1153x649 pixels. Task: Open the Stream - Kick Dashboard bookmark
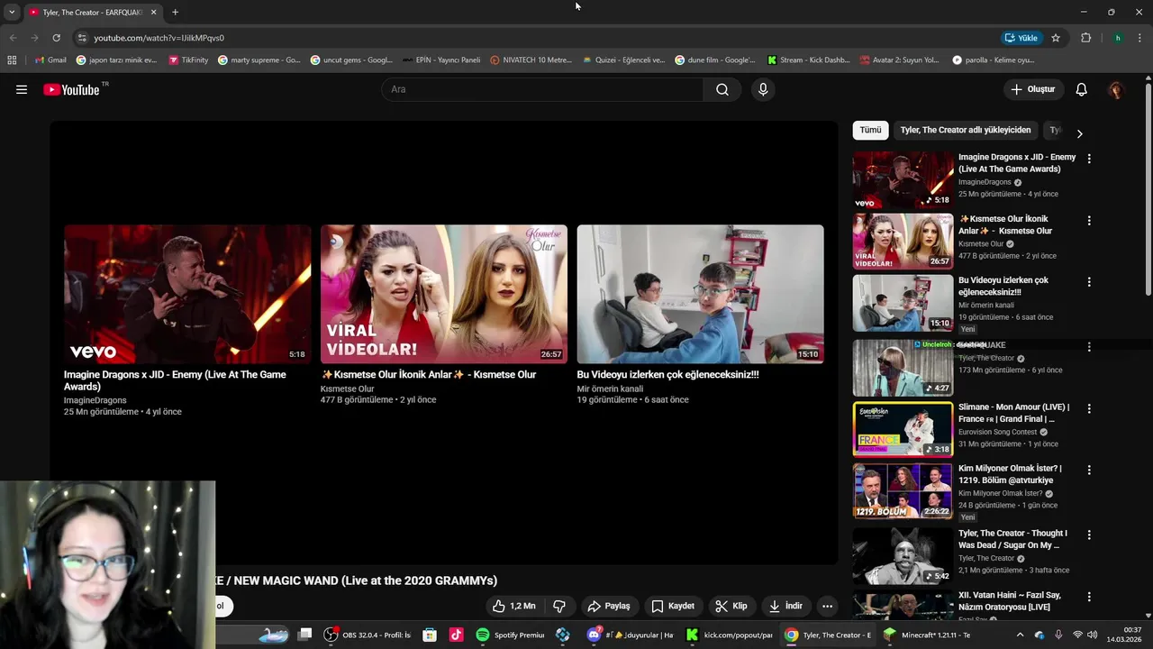(x=809, y=60)
